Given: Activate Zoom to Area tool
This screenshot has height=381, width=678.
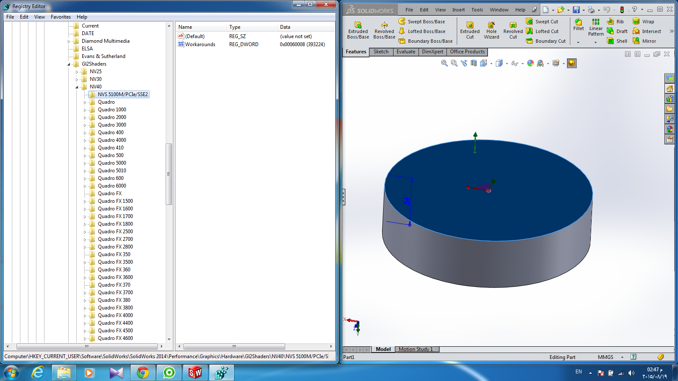Looking at the screenshot, I should tap(454, 63).
